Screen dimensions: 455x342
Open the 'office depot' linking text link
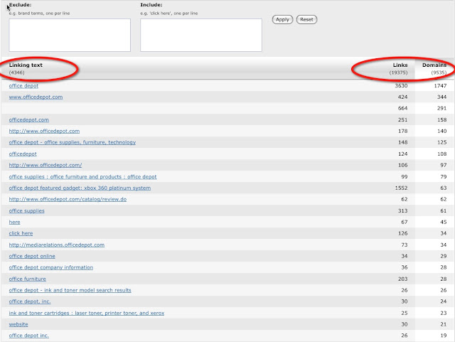[x=23, y=86]
